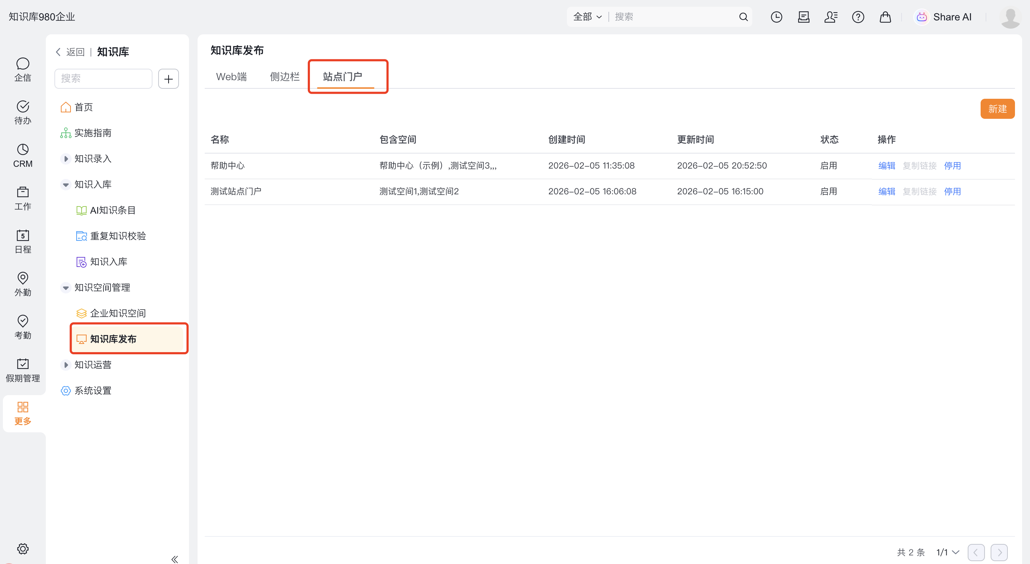Screen dimensions: 1030x564
Task: Click the history clock icon in top bar
Action: [776, 17]
